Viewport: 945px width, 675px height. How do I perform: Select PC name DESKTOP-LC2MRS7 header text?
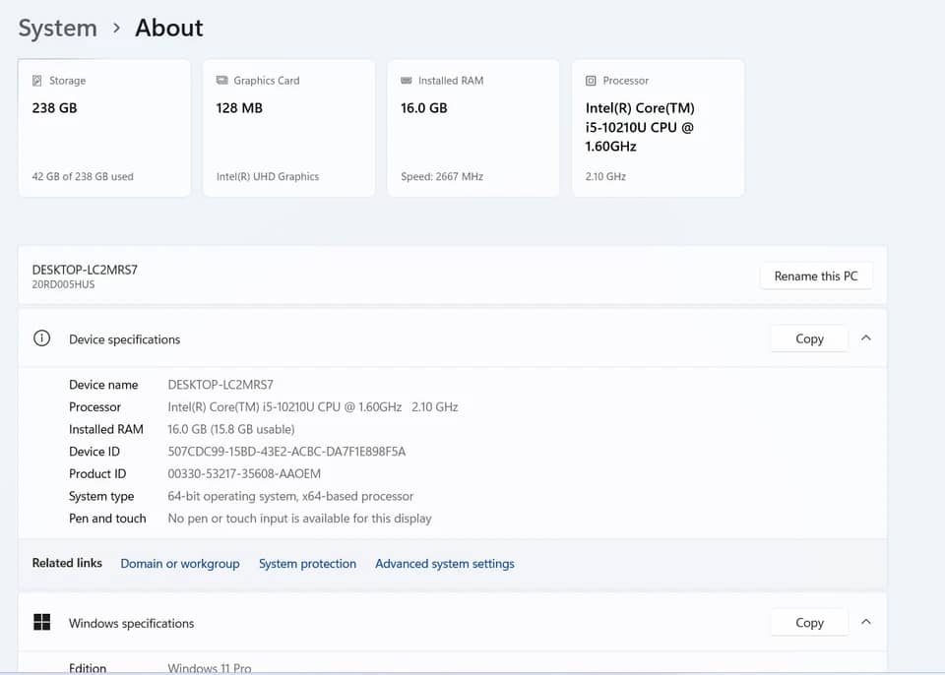[85, 270]
